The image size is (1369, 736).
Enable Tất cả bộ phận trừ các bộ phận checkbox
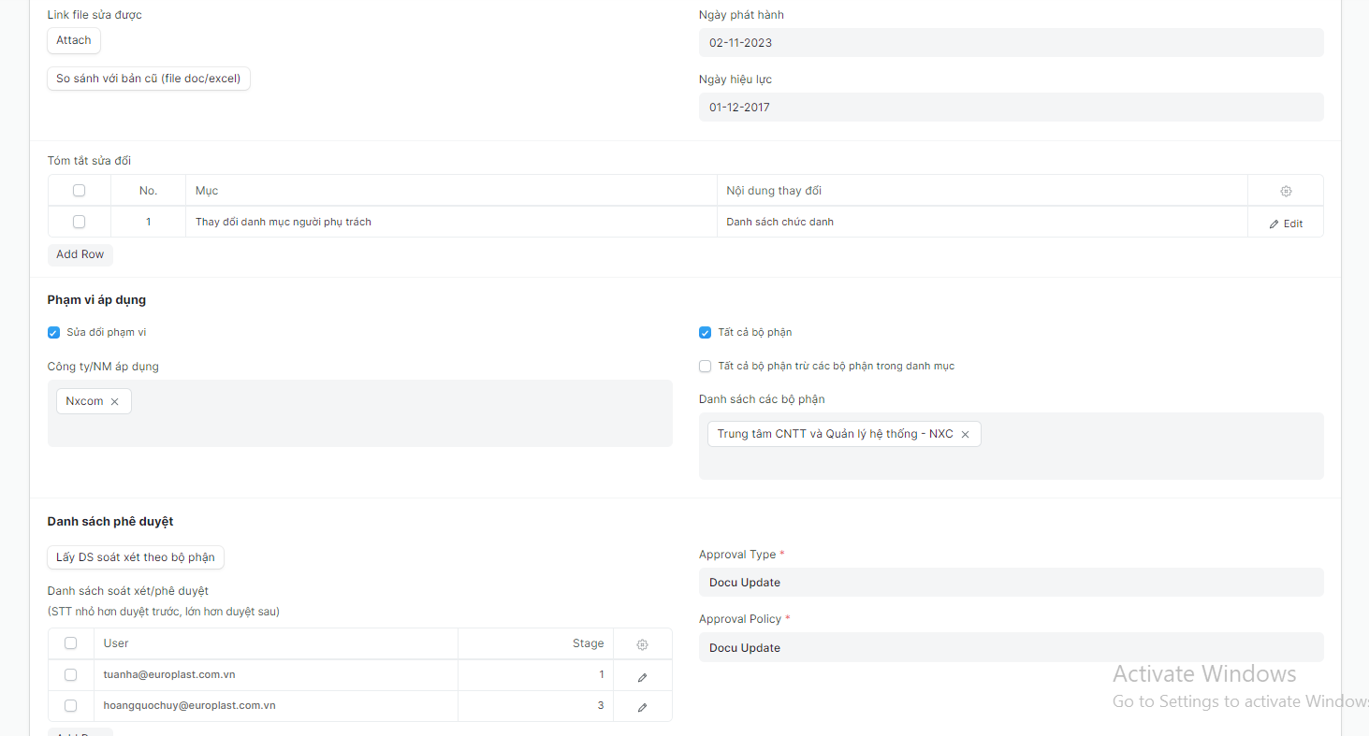[x=705, y=366]
